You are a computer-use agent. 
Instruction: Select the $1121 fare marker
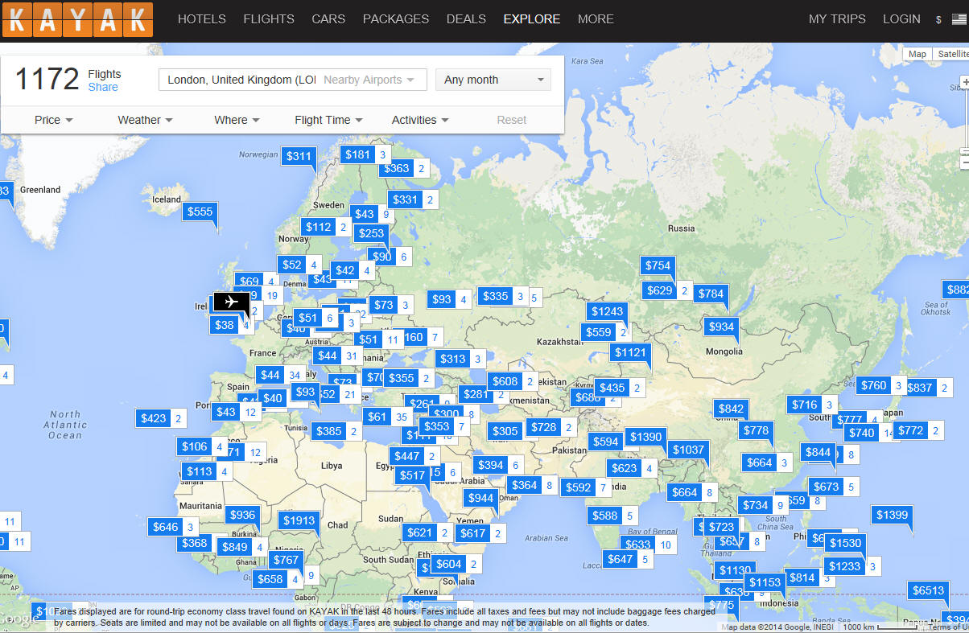(x=630, y=352)
